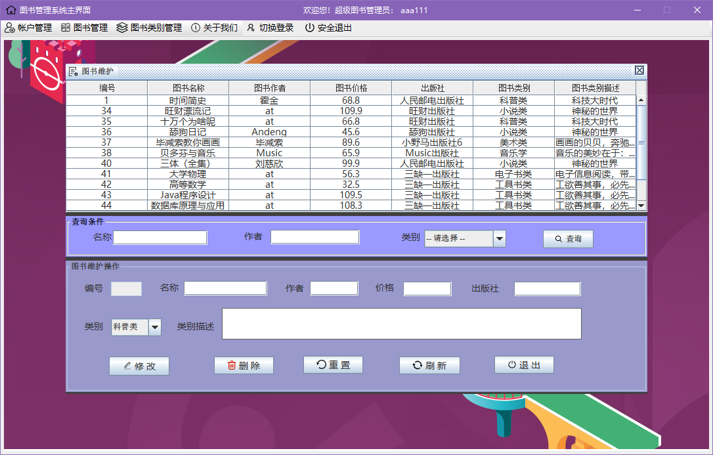Click the pencil icon on the 修改 button
This screenshot has height=455, width=713.
tap(127, 366)
